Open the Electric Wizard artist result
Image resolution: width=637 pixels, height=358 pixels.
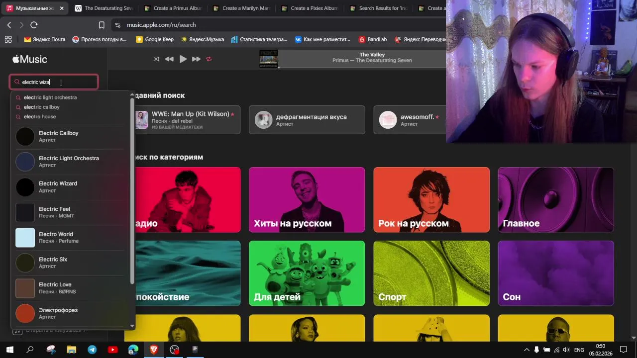tap(70, 187)
